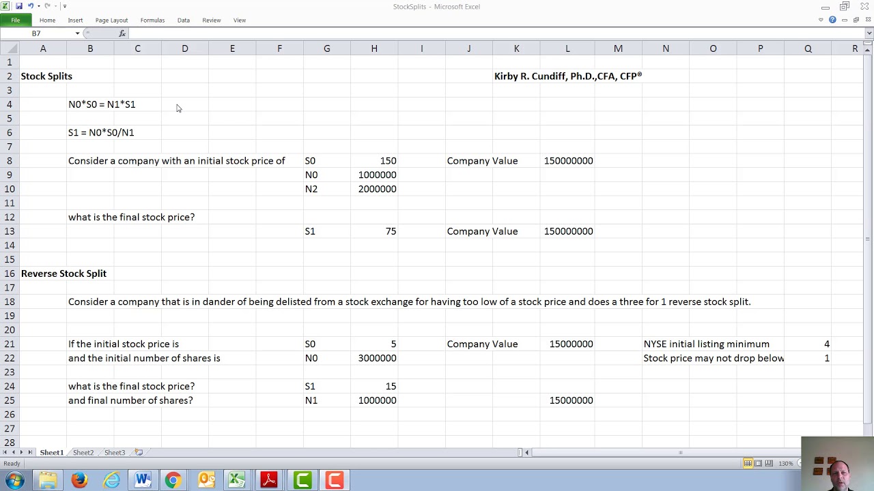The height and width of the screenshot is (491, 874).
Task: Switch to the Excel taskbar button
Action: [236, 481]
